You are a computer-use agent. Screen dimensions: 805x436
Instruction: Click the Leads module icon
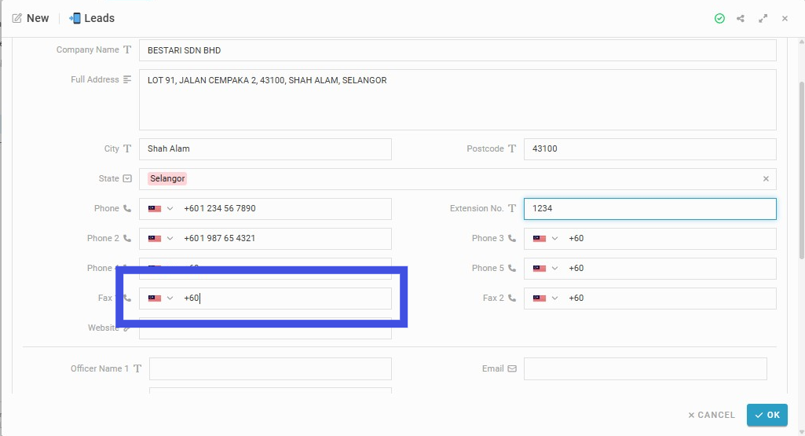tap(75, 19)
